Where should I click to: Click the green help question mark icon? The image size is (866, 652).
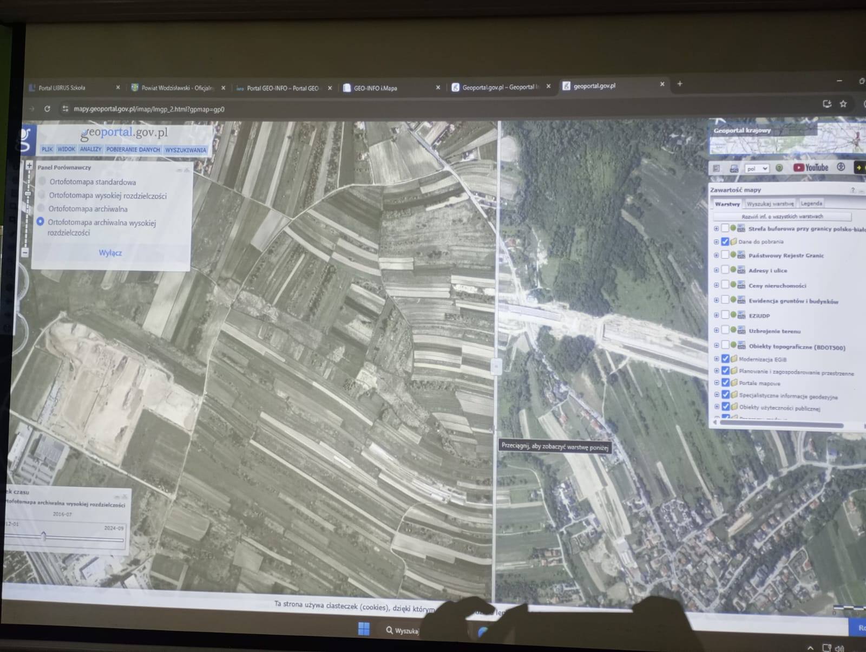point(779,168)
